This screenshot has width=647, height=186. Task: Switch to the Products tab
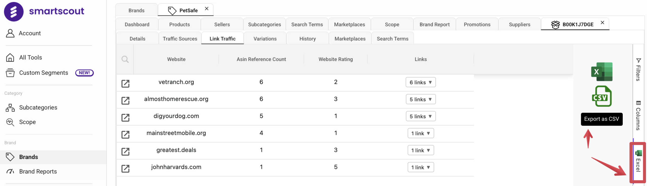[179, 25]
